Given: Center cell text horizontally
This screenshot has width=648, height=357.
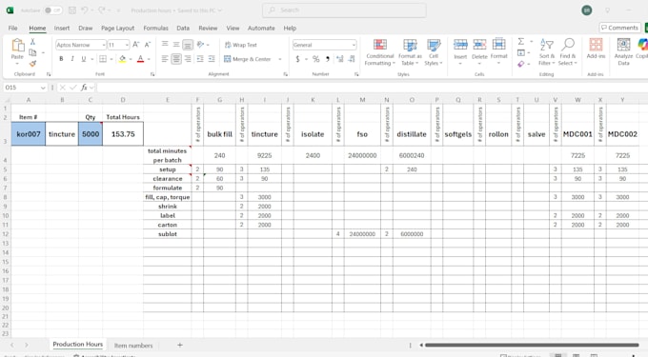Looking at the screenshot, I should click(x=176, y=59).
